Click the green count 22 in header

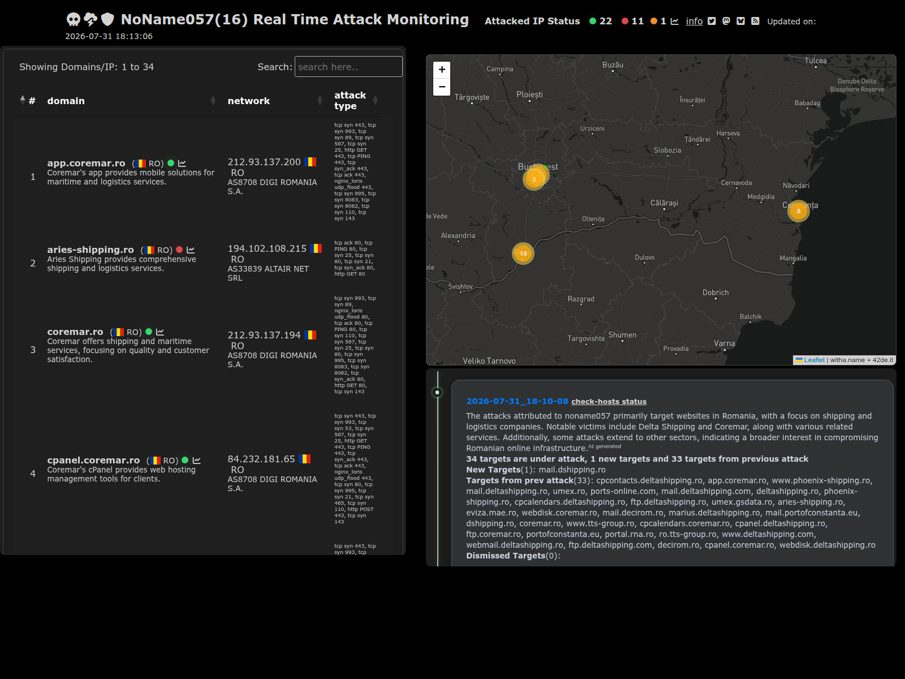[606, 21]
